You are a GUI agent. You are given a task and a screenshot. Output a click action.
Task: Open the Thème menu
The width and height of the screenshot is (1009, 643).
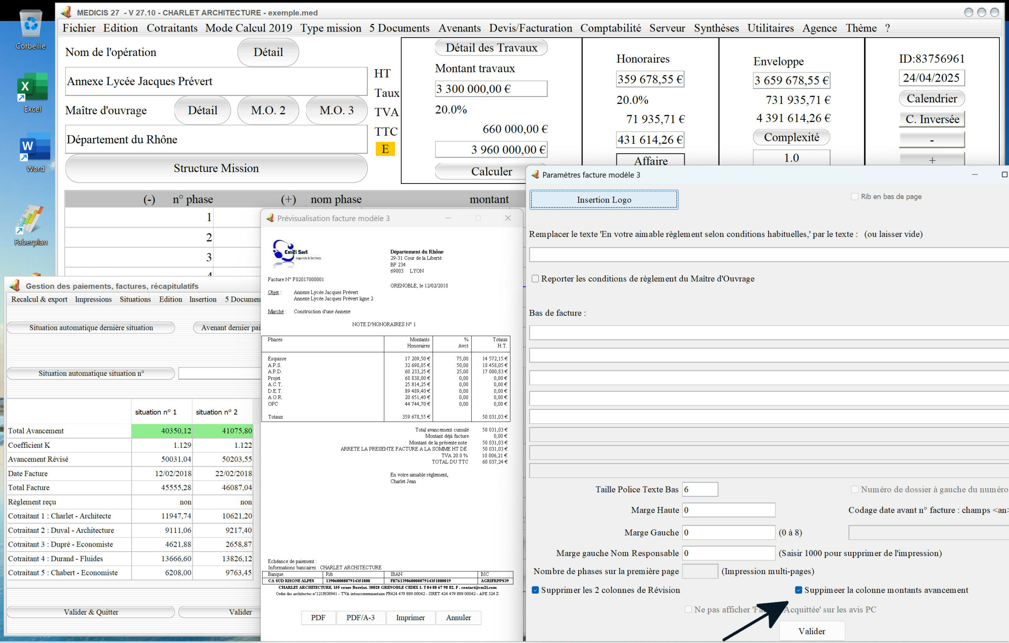click(861, 28)
